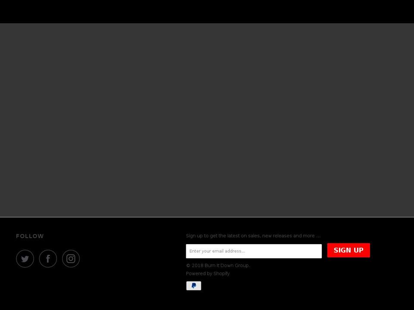Viewport: 414px width, 310px height.
Task: Click the FOLLOW heading text
Action: pyautogui.click(x=30, y=236)
